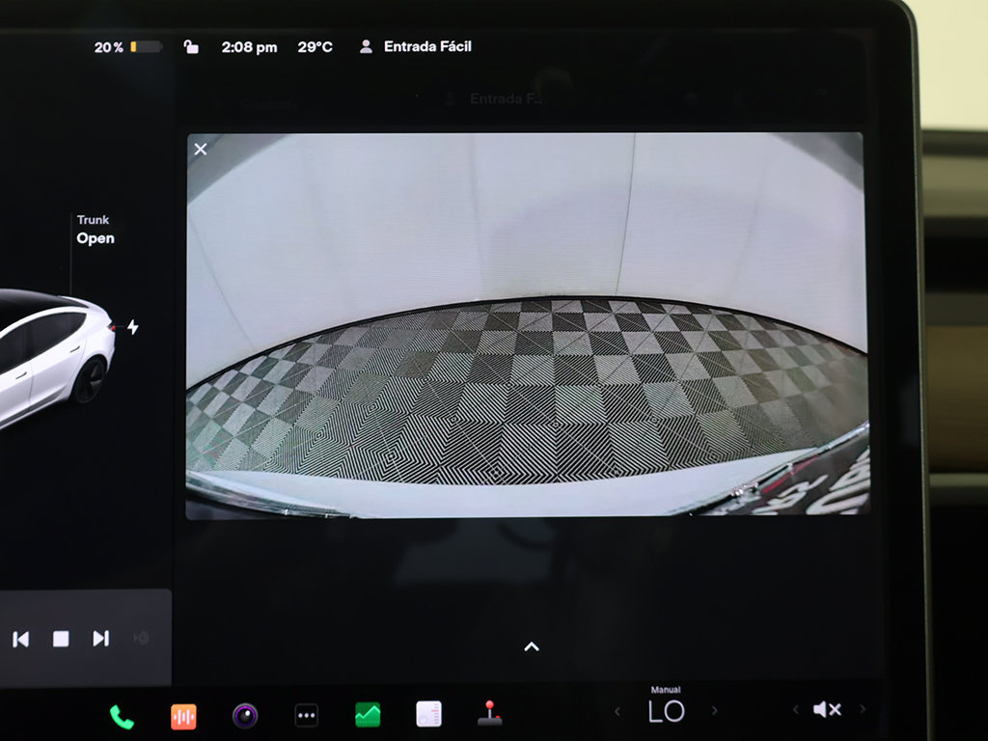The width and height of the screenshot is (988, 741).
Task: Tap the unlocked padlock icon
Action: pos(191,46)
